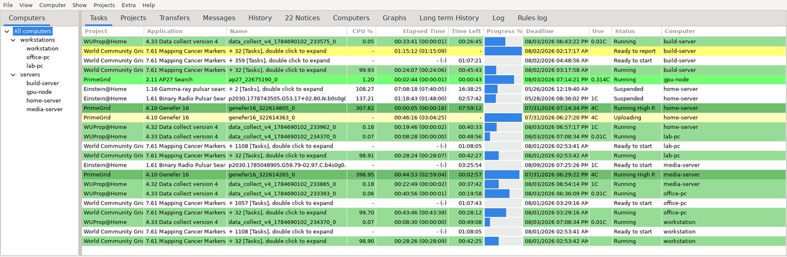Collapse the All computers tree node arrow
787x257 pixels.
[7, 31]
